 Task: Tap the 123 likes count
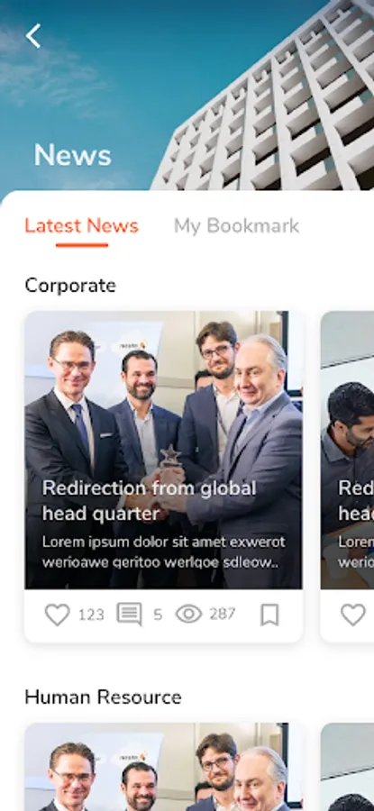click(91, 615)
